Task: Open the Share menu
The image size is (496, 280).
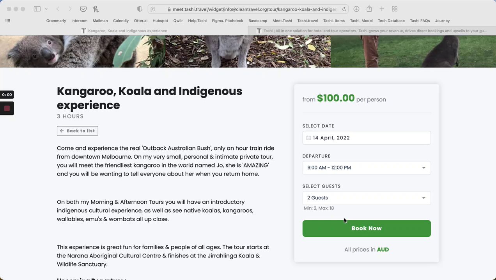Action: [369, 9]
